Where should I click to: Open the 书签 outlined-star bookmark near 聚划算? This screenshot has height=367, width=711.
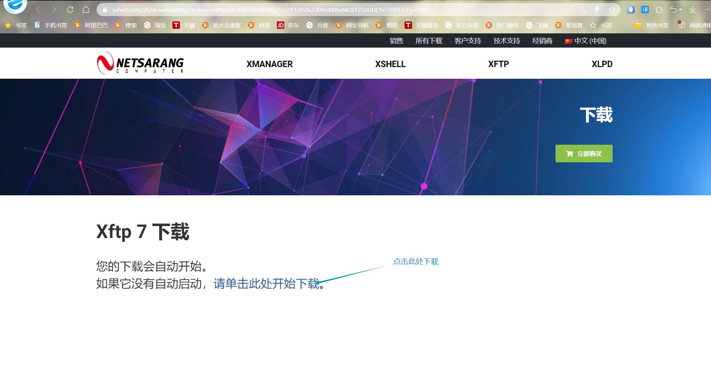click(x=601, y=25)
